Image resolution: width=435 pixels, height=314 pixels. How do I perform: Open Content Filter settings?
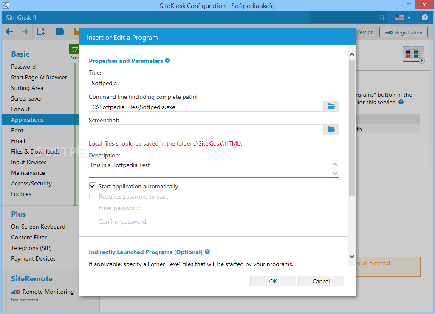29,237
